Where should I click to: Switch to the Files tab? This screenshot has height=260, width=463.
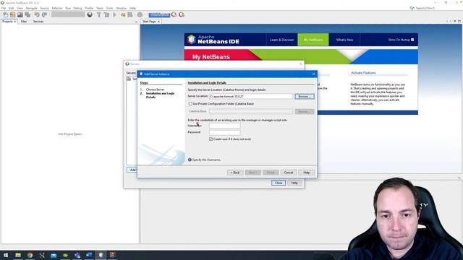click(x=24, y=22)
